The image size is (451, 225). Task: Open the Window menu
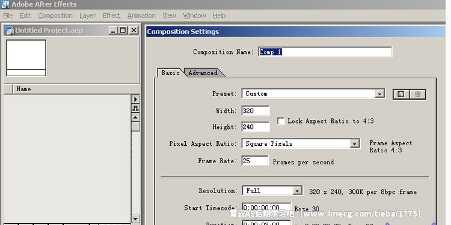coord(194,16)
